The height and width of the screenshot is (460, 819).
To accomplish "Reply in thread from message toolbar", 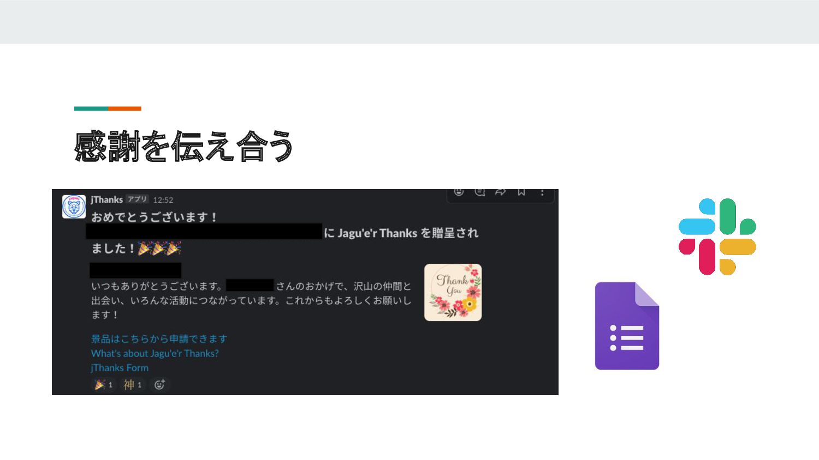I will (x=480, y=192).
